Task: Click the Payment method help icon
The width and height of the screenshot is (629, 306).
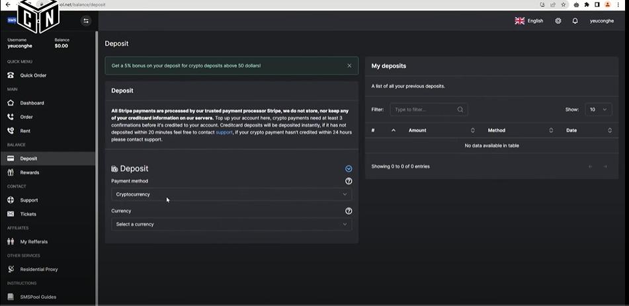Action: [349, 181]
